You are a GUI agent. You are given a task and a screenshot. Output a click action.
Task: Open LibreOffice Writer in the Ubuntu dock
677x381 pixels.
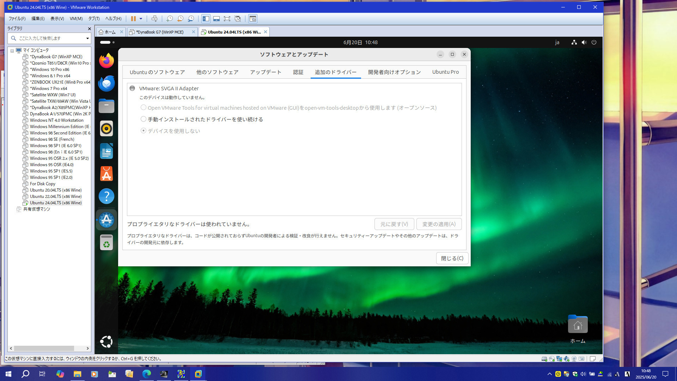tap(106, 151)
